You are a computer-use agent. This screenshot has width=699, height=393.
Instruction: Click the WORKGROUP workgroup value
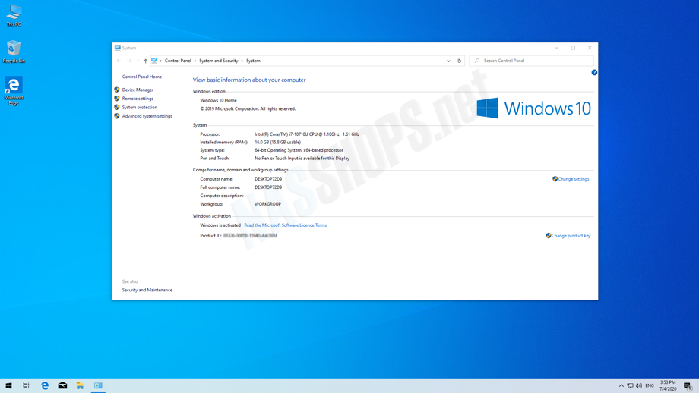(267, 204)
